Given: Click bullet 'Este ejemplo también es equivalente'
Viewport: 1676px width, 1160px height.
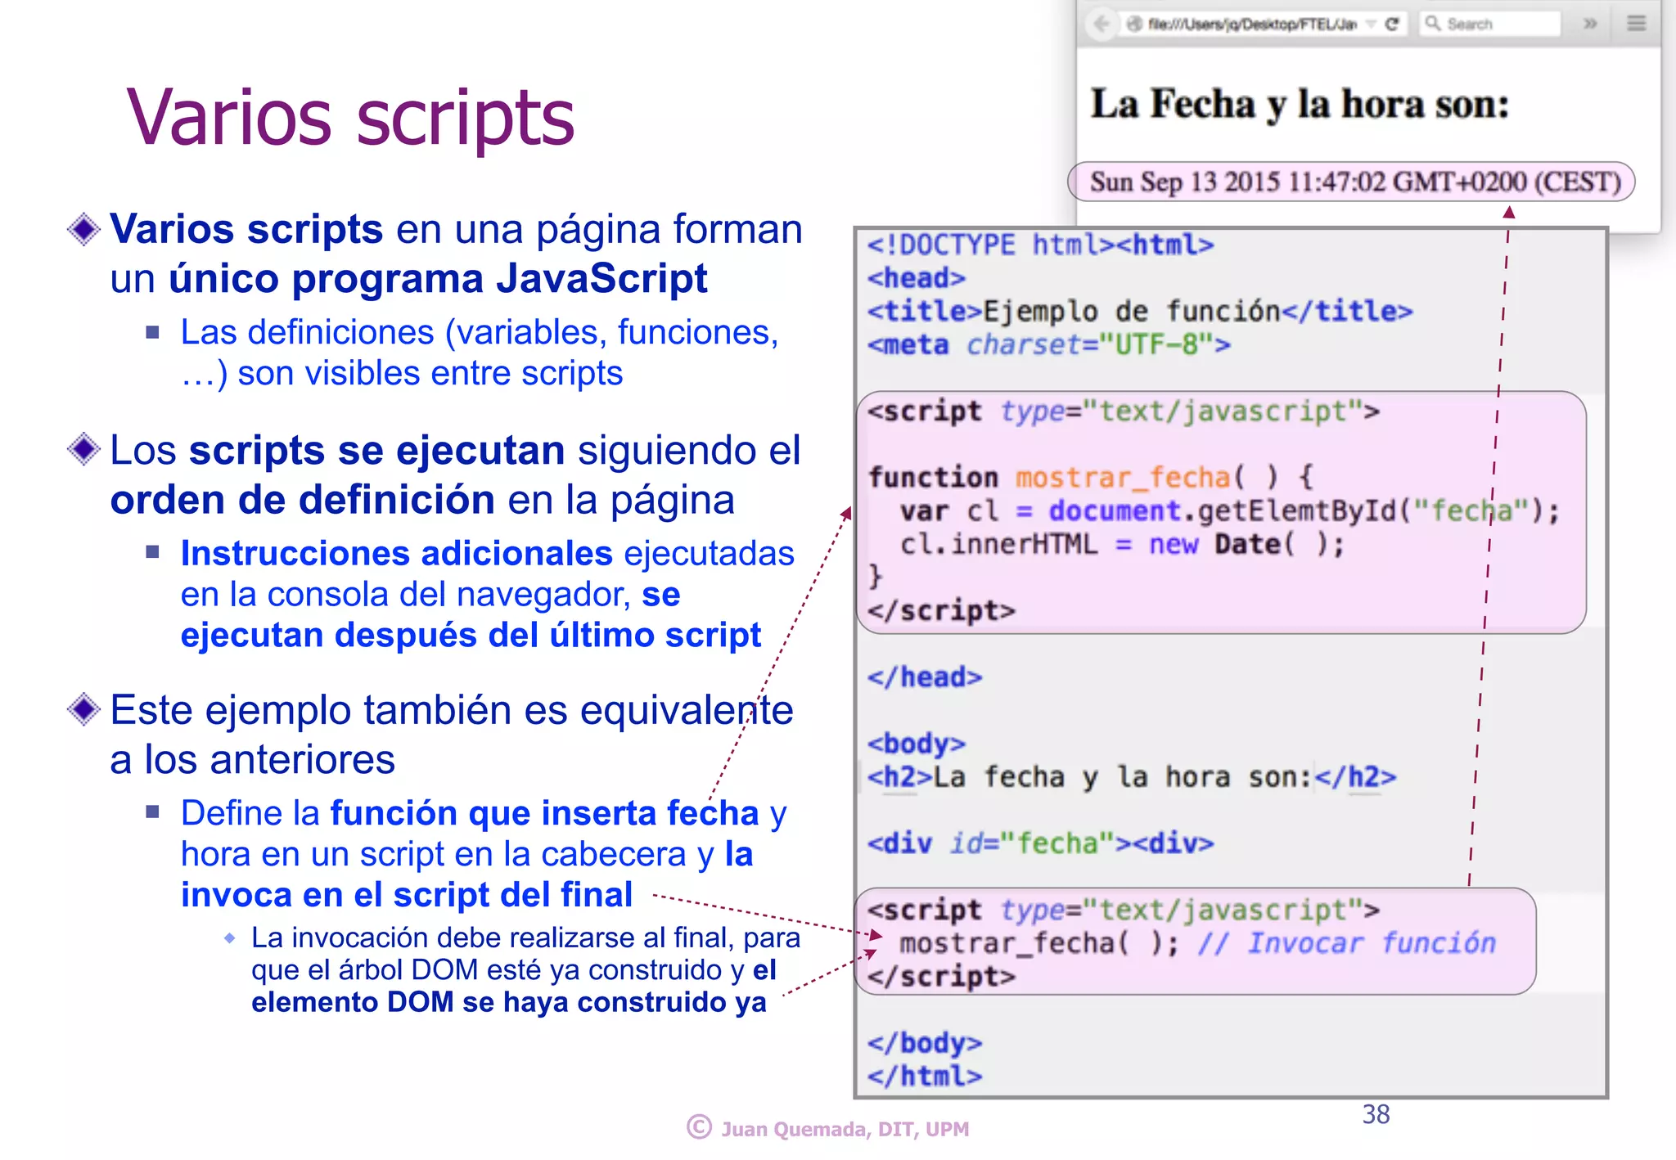Looking at the screenshot, I should pos(451,710).
